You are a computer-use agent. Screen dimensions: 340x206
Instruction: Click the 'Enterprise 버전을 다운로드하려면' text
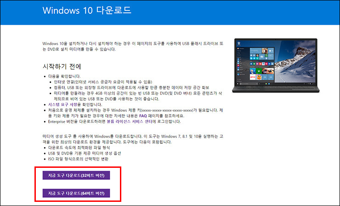(77, 121)
